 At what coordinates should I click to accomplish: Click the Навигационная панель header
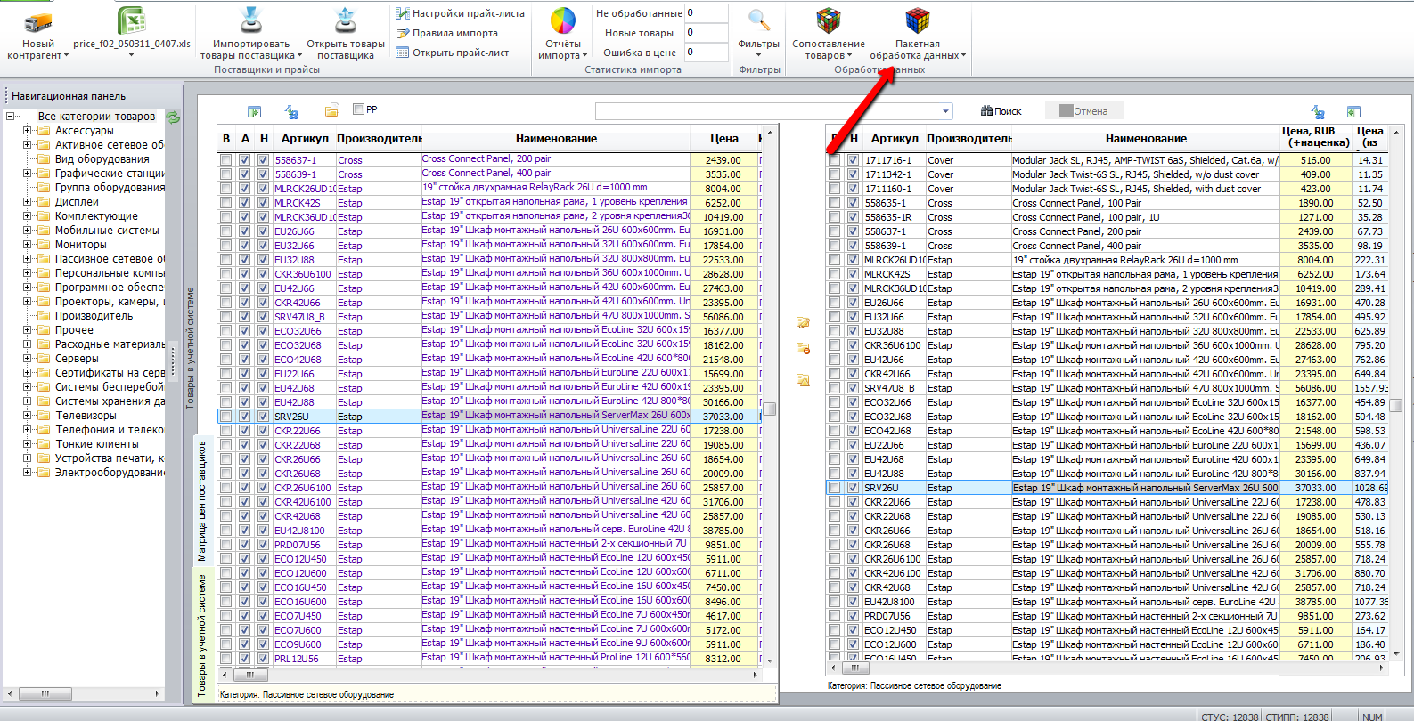(x=69, y=96)
